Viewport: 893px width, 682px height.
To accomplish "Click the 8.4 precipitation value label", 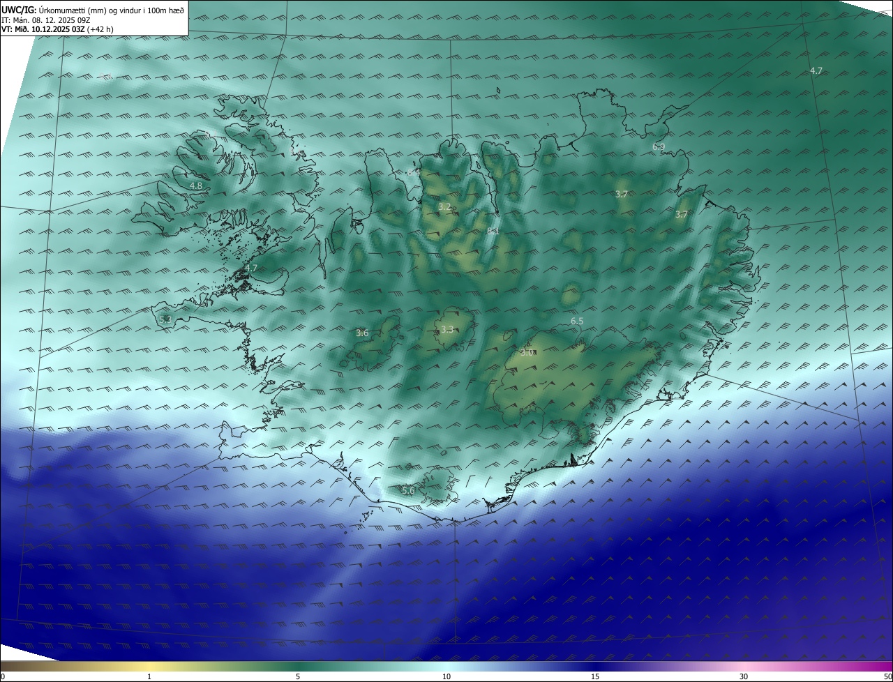I will pyautogui.click(x=413, y=172).
